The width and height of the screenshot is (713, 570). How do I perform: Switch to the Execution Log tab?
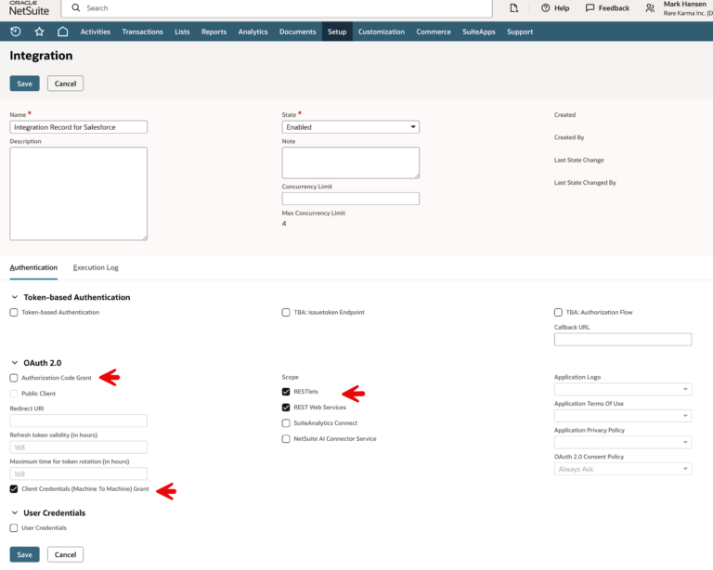pos(96,267)
